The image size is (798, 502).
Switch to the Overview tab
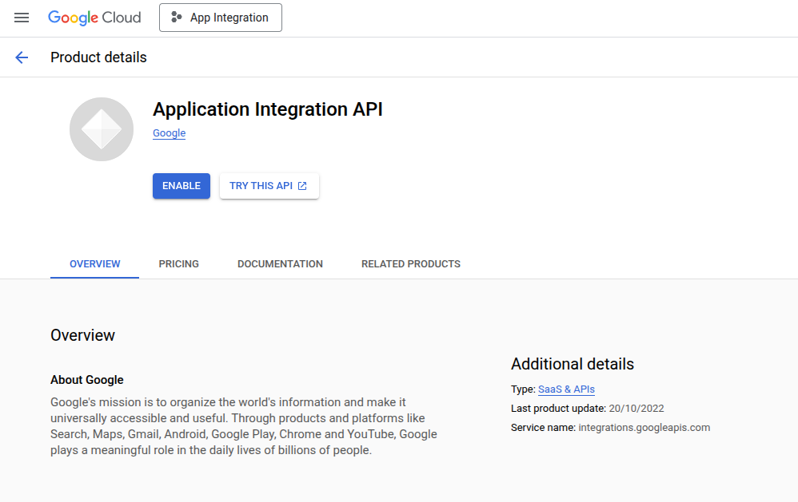tap(94, 264)
